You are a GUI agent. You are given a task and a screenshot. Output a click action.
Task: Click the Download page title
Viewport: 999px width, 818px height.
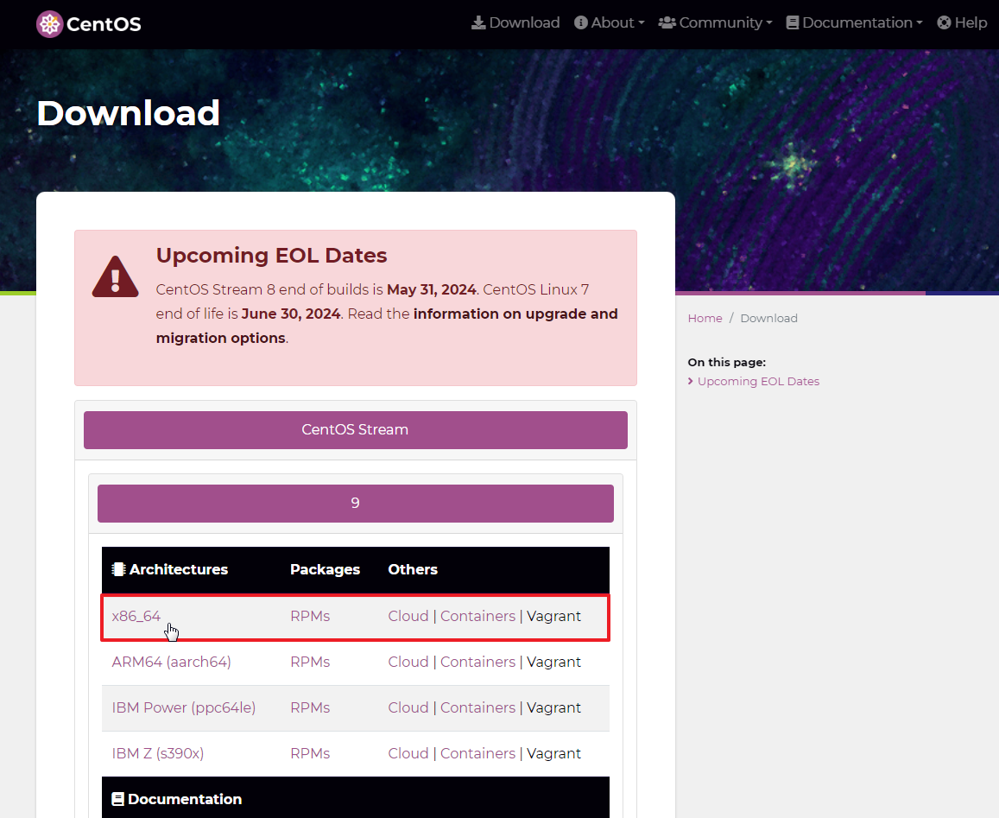(x=128, y=113)
